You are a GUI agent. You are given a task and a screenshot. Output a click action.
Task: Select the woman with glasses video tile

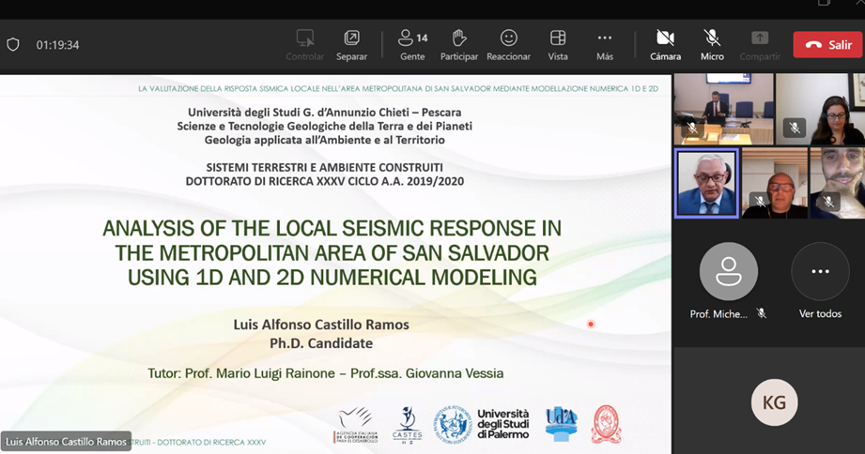pos(818,109)
